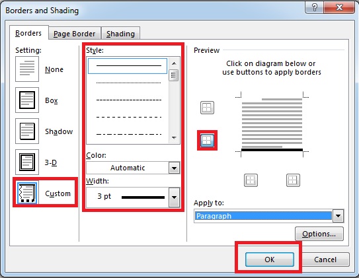Toggle the top border preview button
This screenshot has width=359, height=278.
pos(207,108)
